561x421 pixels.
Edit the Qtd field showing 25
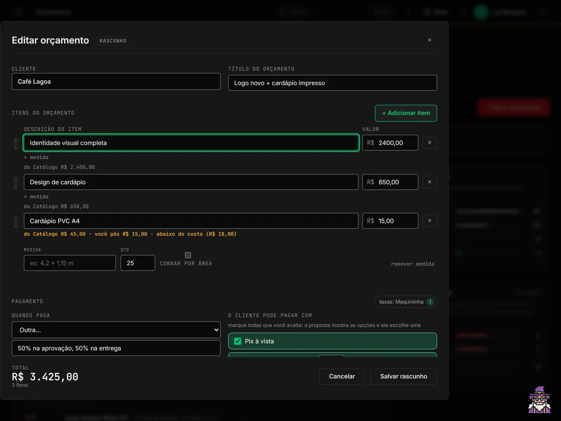click(138, 263)
